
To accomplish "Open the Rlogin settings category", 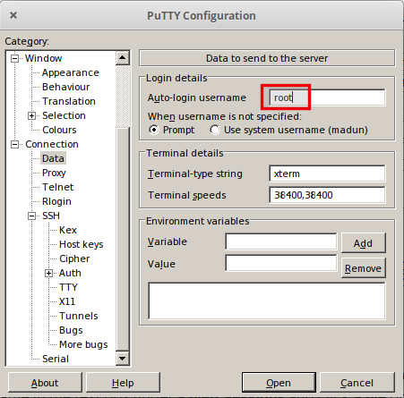I will (56, 201).
